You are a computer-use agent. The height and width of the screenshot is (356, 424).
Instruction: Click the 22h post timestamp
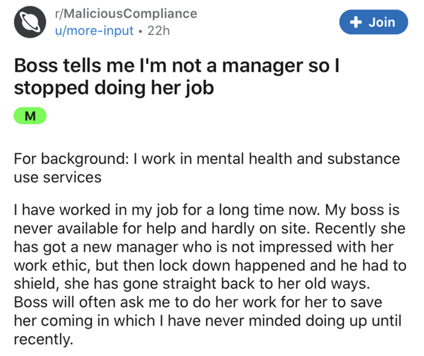pyautogui.click(x=158, y=30)
